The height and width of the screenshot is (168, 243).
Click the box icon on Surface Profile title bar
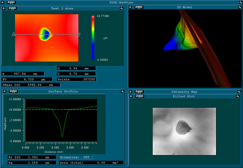[x=5, y=91]
